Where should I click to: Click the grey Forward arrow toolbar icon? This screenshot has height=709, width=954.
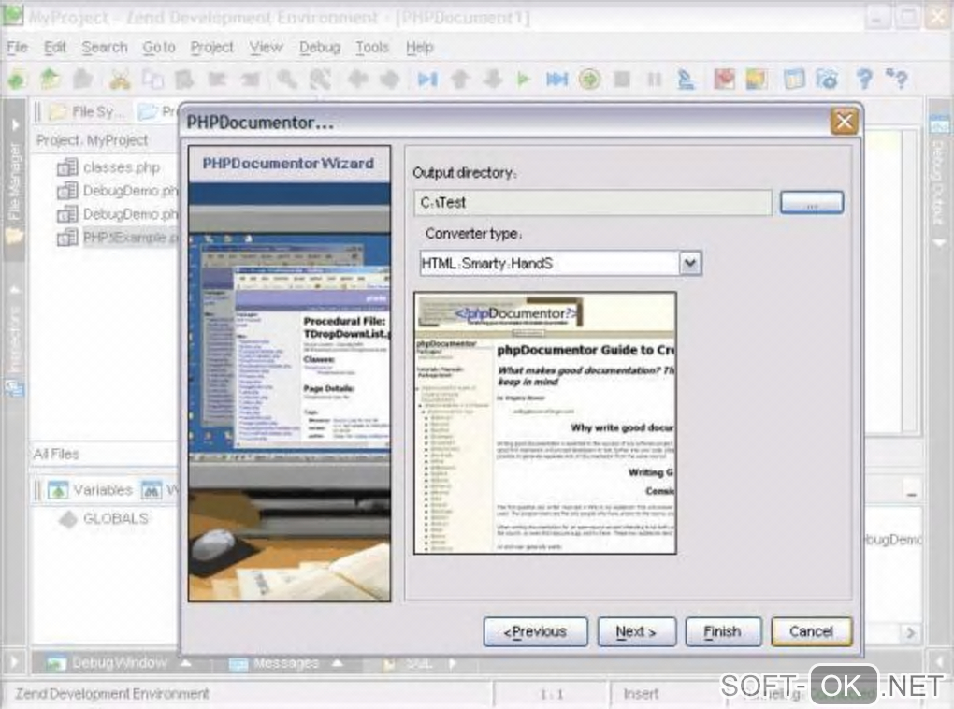pos(389,80)
